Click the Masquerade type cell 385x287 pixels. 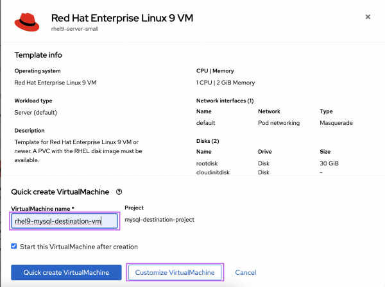tap(336, 122)
